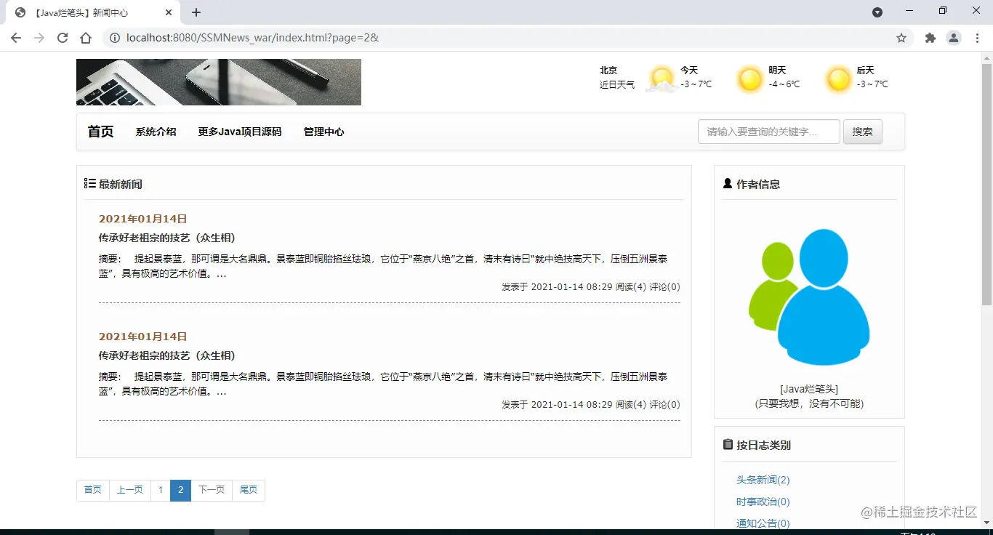Bookmark the page with the star icon
The image size is (993, 535).
click(901, 37)
